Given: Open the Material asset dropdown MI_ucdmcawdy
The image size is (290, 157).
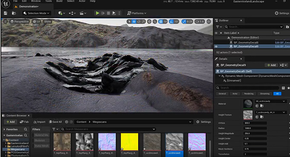Looking at the screenshot, I should (x=270, y=101).
